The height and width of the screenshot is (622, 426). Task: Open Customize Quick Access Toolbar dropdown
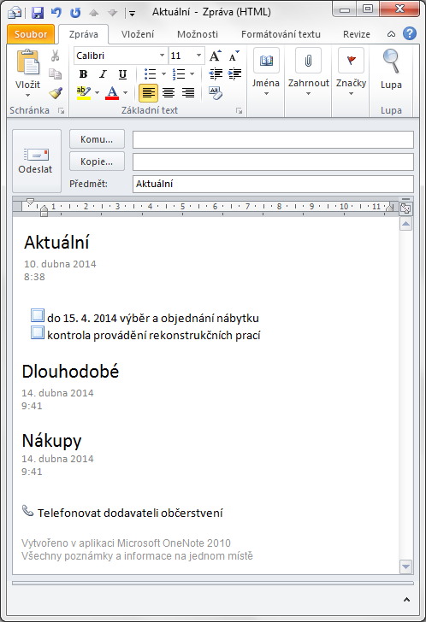click(133, 14)
